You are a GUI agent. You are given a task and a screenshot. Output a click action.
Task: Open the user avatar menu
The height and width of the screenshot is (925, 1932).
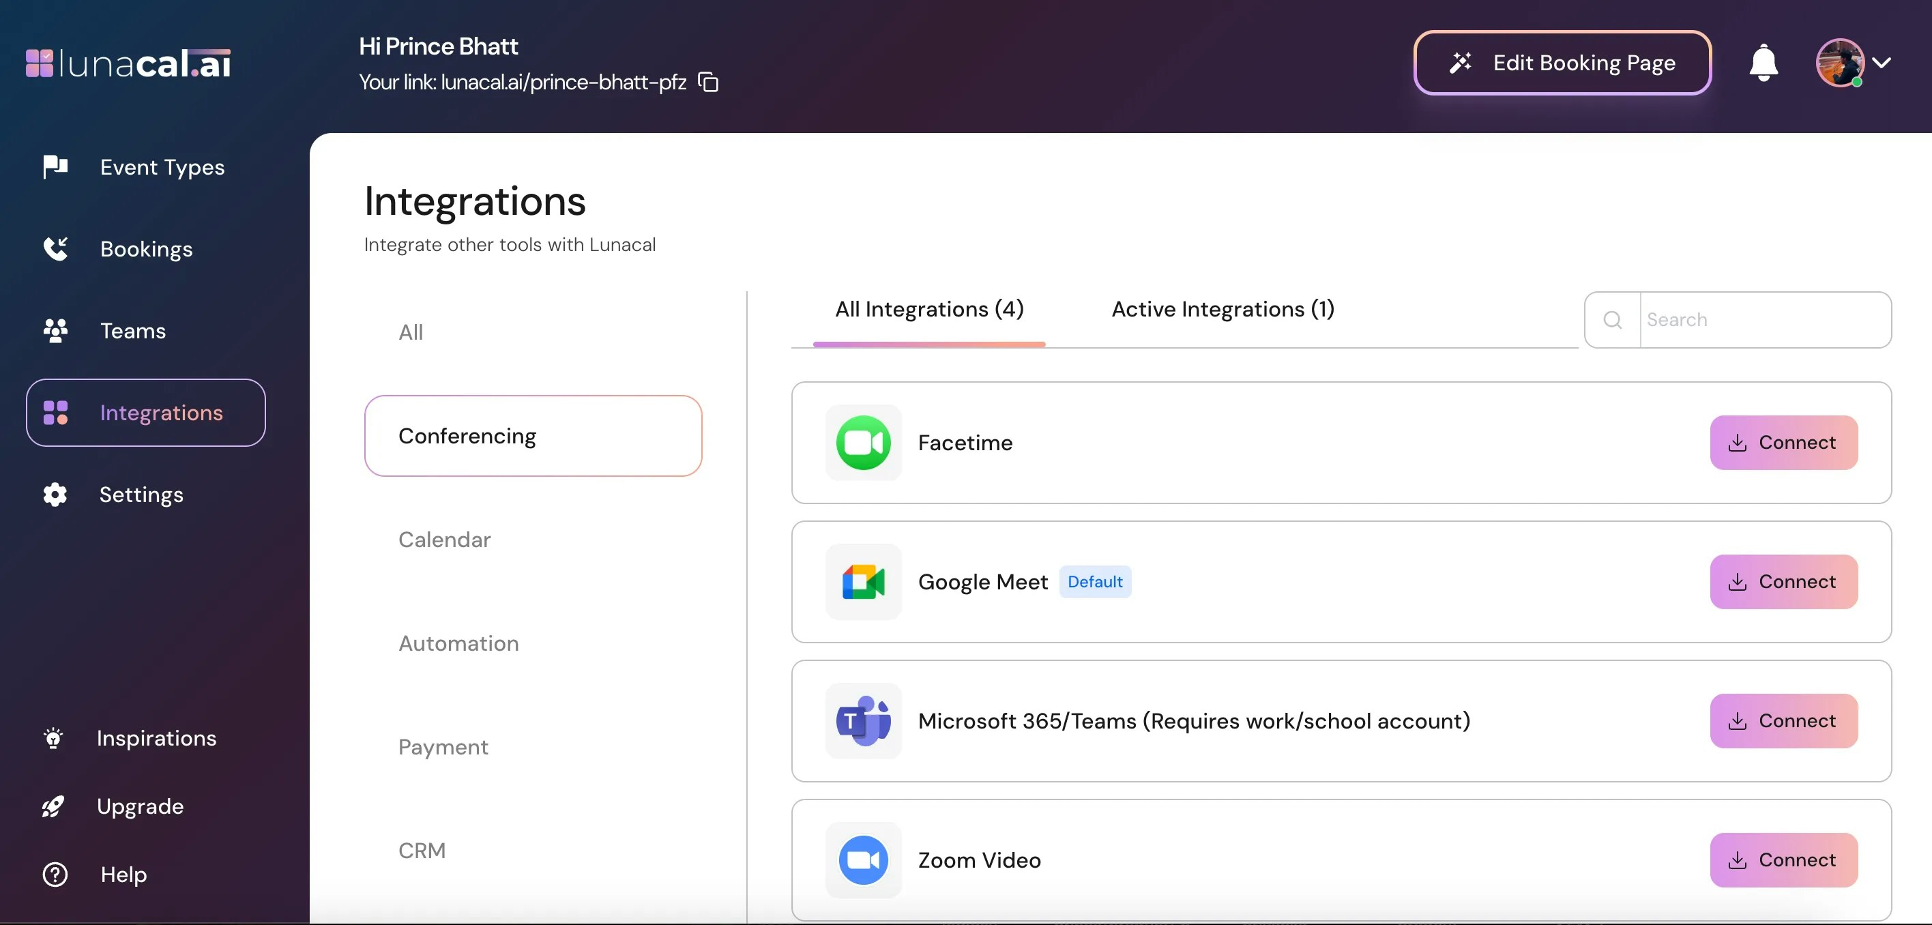[x=1839, y=63]
